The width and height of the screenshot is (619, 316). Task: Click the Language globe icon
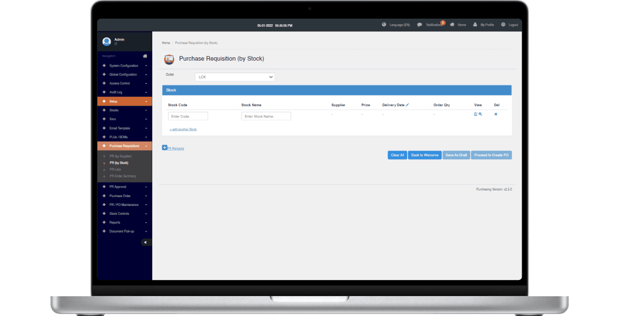tap(384, 24)
